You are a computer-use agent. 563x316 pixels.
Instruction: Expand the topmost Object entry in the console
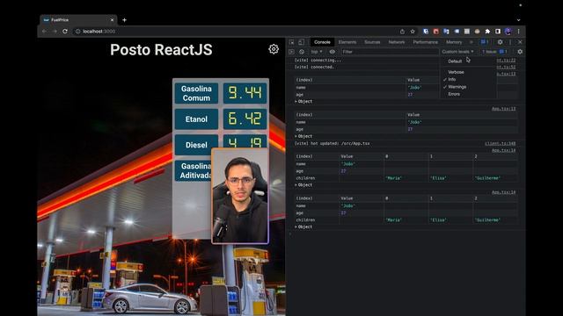click(x=303, y=102)
